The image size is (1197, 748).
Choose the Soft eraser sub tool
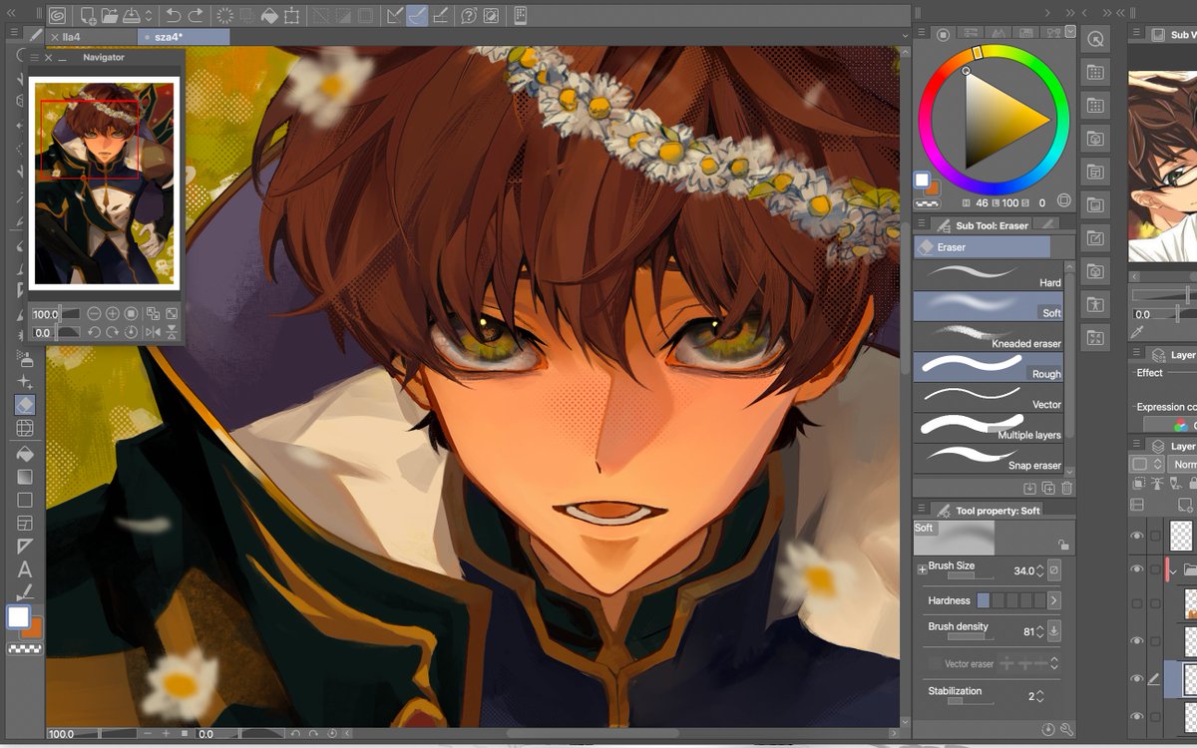pyautogui.click(x=989, y=306)
